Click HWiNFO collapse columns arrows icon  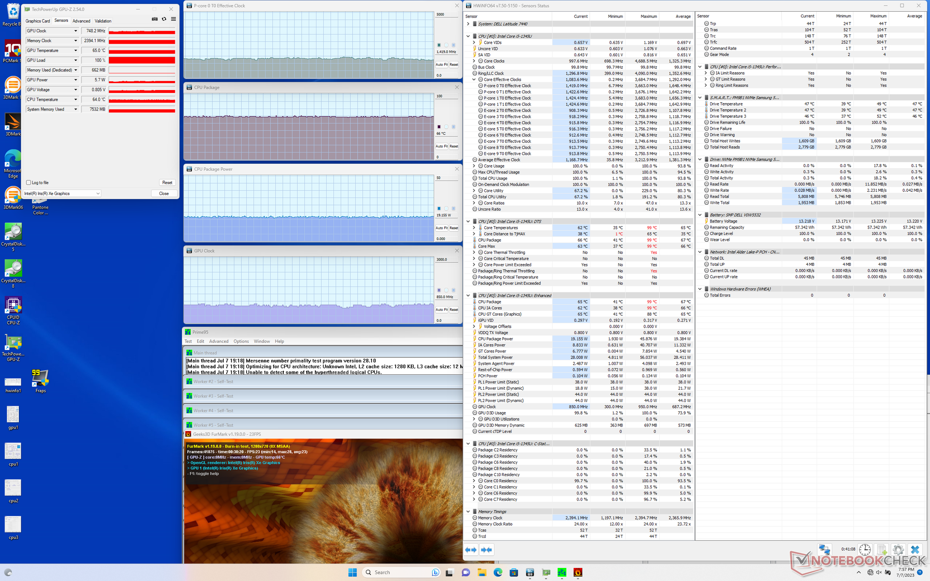(x=486, y=550)
